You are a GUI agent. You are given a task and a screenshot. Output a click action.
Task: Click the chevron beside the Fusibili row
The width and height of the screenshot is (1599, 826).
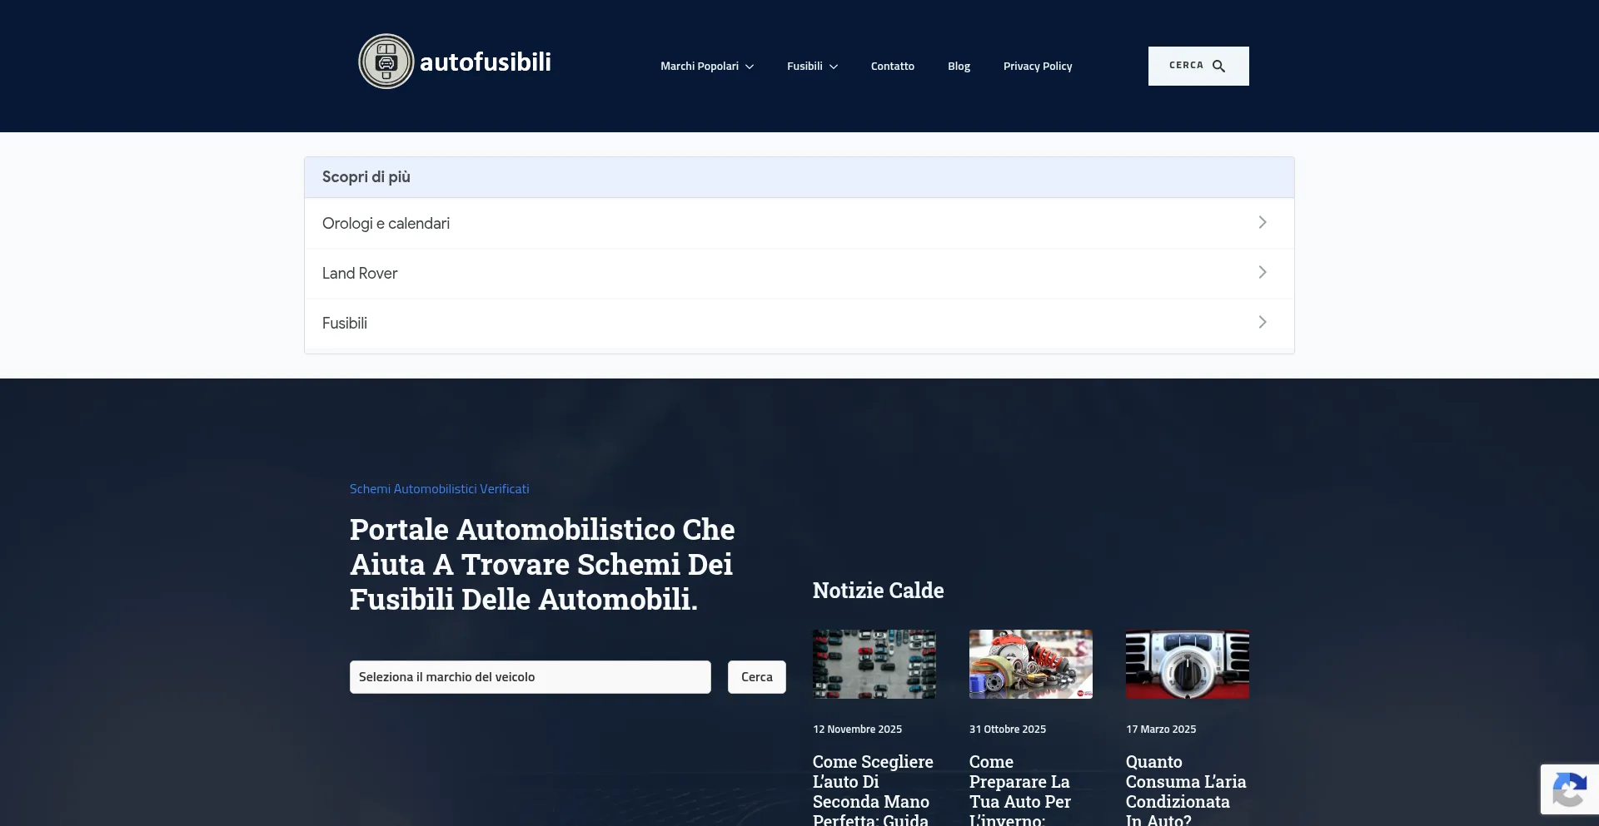click(x=1263, y=322)
